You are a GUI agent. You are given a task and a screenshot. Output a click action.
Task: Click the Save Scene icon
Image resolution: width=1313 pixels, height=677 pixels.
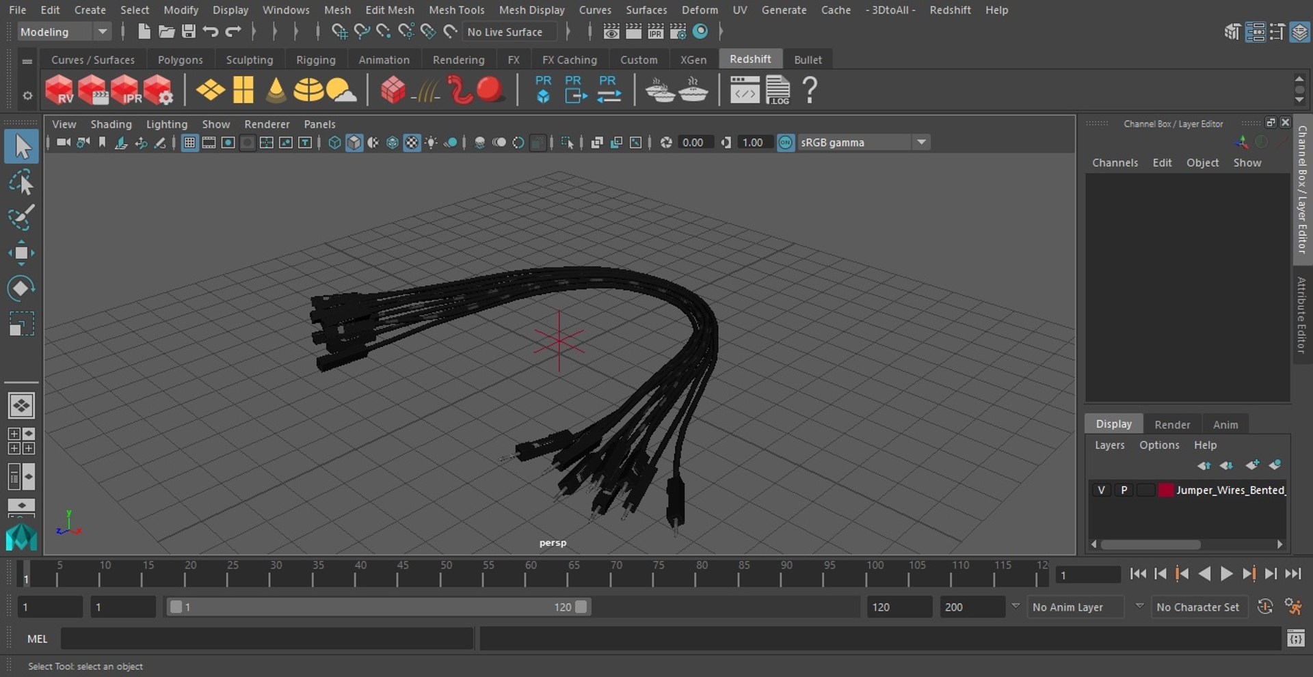point(189,31)
